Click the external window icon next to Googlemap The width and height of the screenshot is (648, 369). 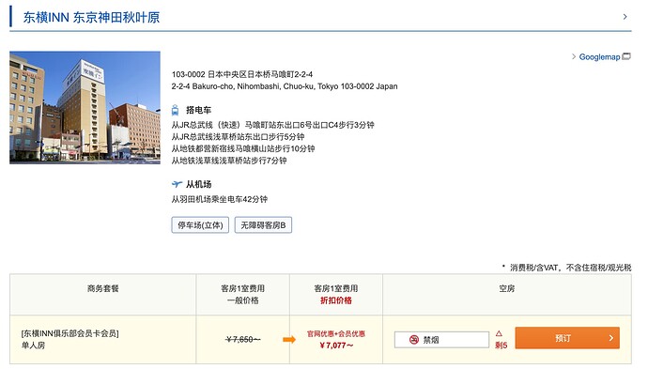626,56
